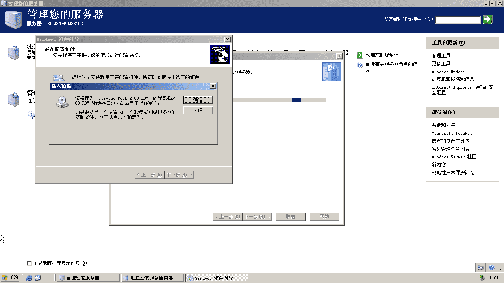Click the 搜索帮助和支持中心 search field
Screen dimensions: 504x283
pos(458,20)
